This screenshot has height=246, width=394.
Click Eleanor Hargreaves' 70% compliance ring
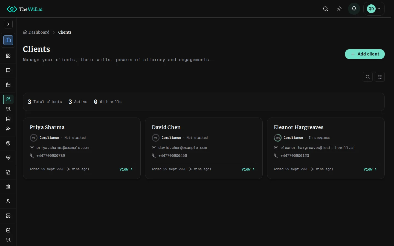[278, 138]
